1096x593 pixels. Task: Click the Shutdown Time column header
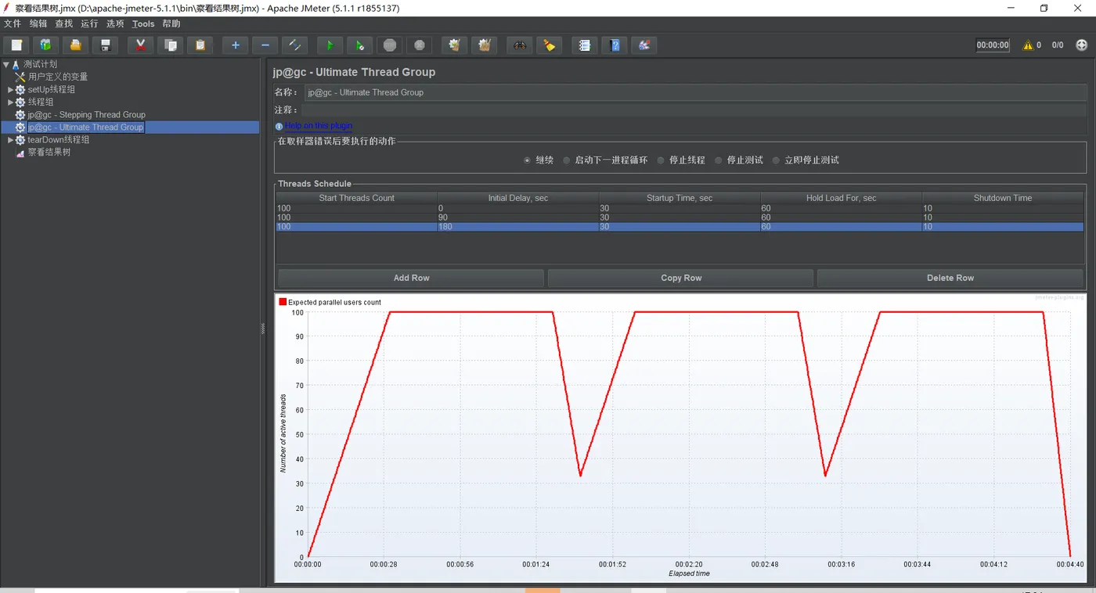click(x=1003, y=198)
